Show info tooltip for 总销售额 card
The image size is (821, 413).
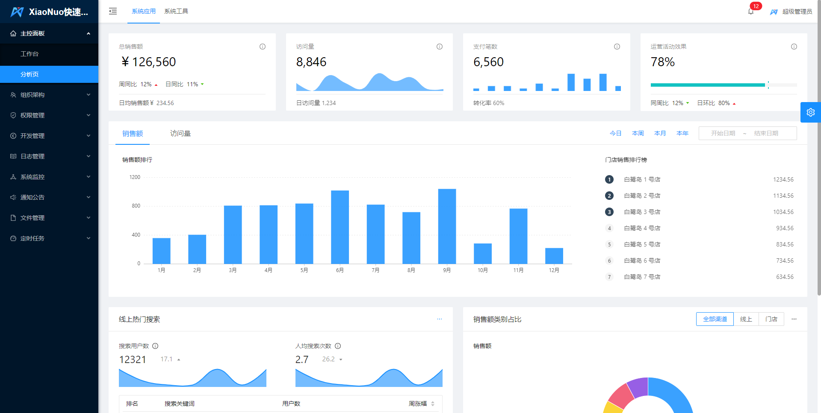click(x=263, y=47)
